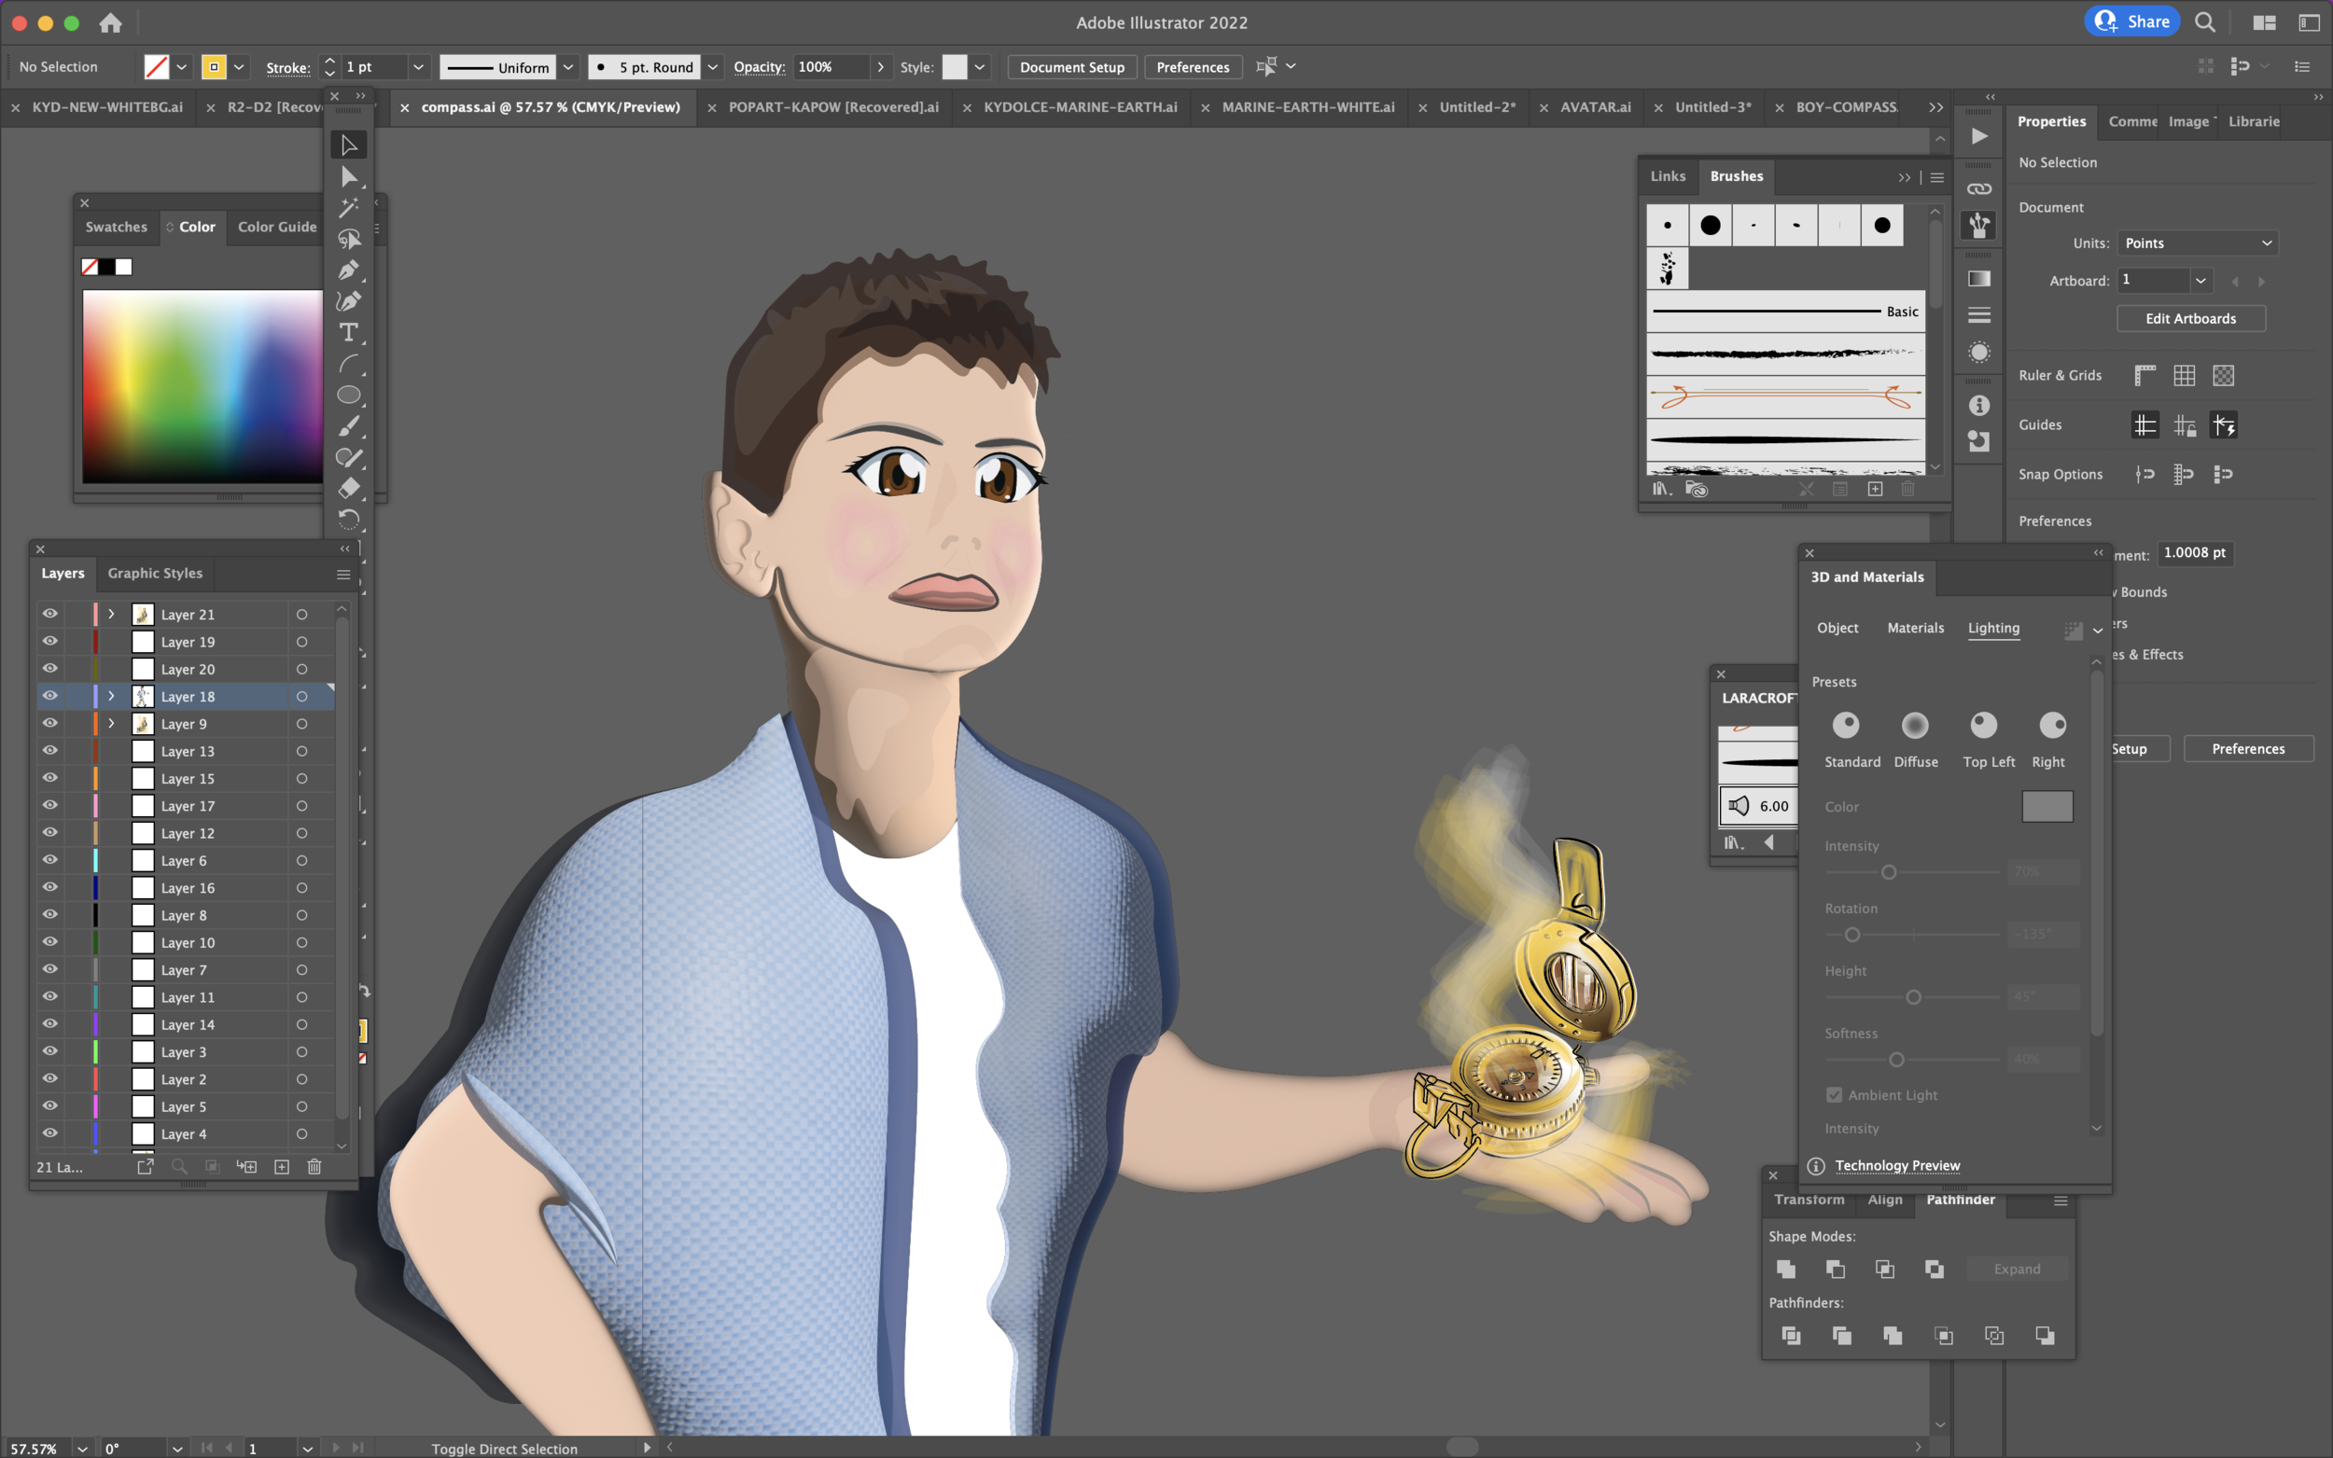This screenshot has height=1458, width=2333.
Task: Switch to POPART-KAPOW document tab
Action: click(x=833, y=107)
